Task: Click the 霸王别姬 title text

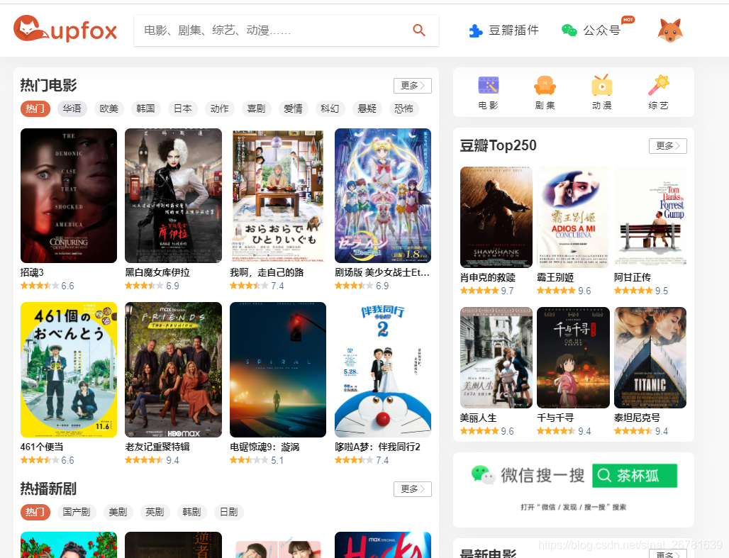Action: click(555, 278)
